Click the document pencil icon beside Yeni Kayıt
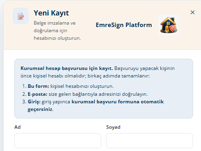The height and width of the screenshot is (151, 201). [x=21, y=16]
